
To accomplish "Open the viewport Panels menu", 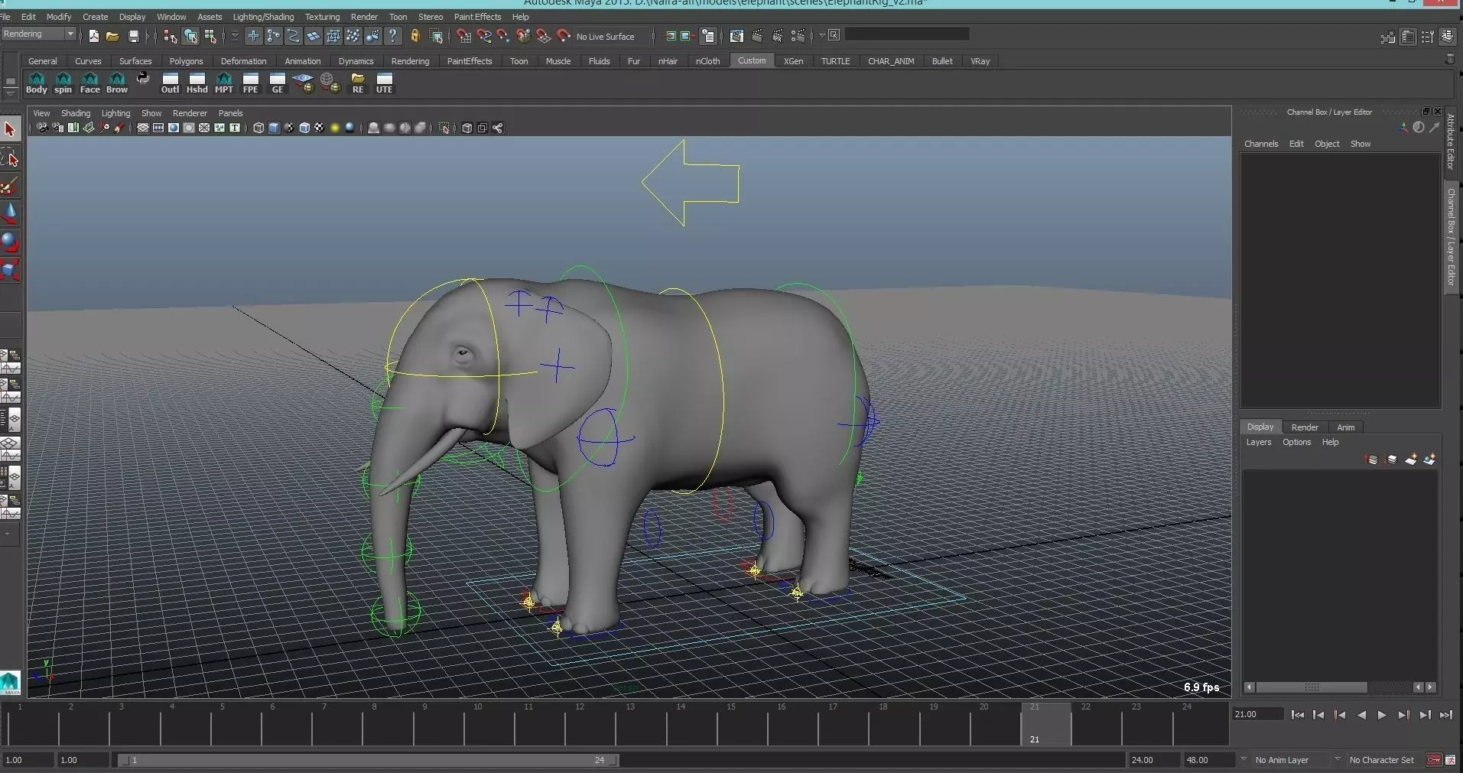I will (x=230, y=113).
